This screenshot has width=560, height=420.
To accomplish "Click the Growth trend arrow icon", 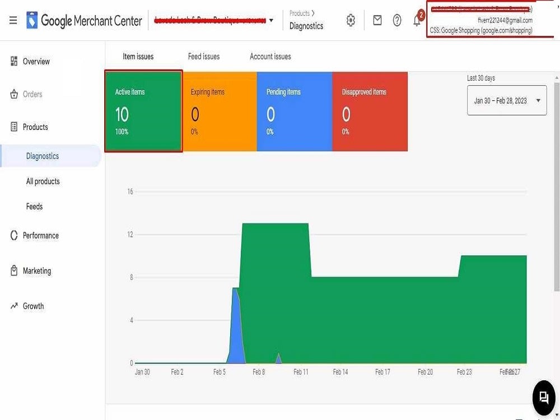I will [x=14, y=306].
